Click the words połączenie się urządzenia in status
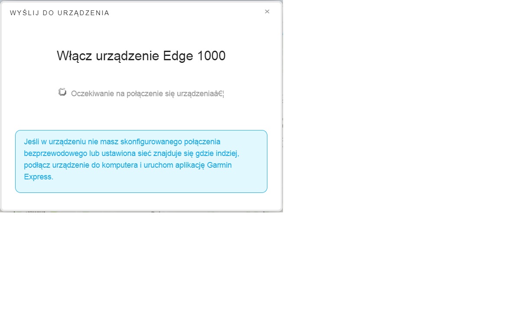This screenshot has width=520, height=309. coord(170,94)
